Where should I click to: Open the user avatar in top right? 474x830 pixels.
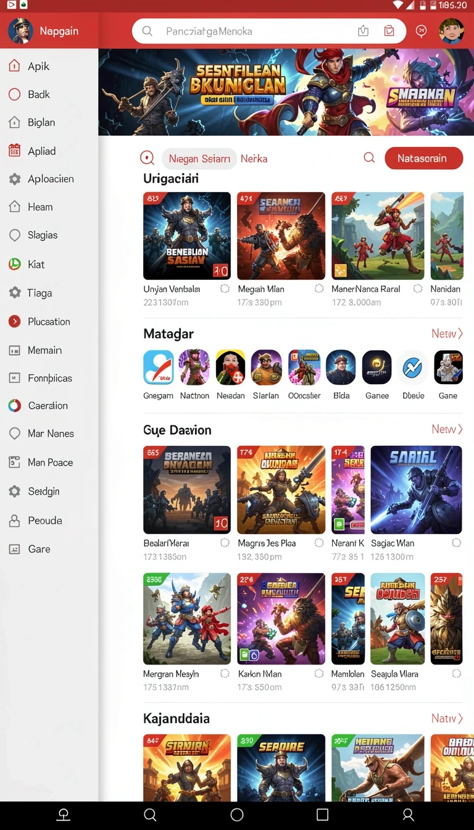coord(451,31)
